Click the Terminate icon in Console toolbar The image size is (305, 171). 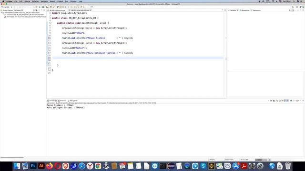click(x=268, y=101)
